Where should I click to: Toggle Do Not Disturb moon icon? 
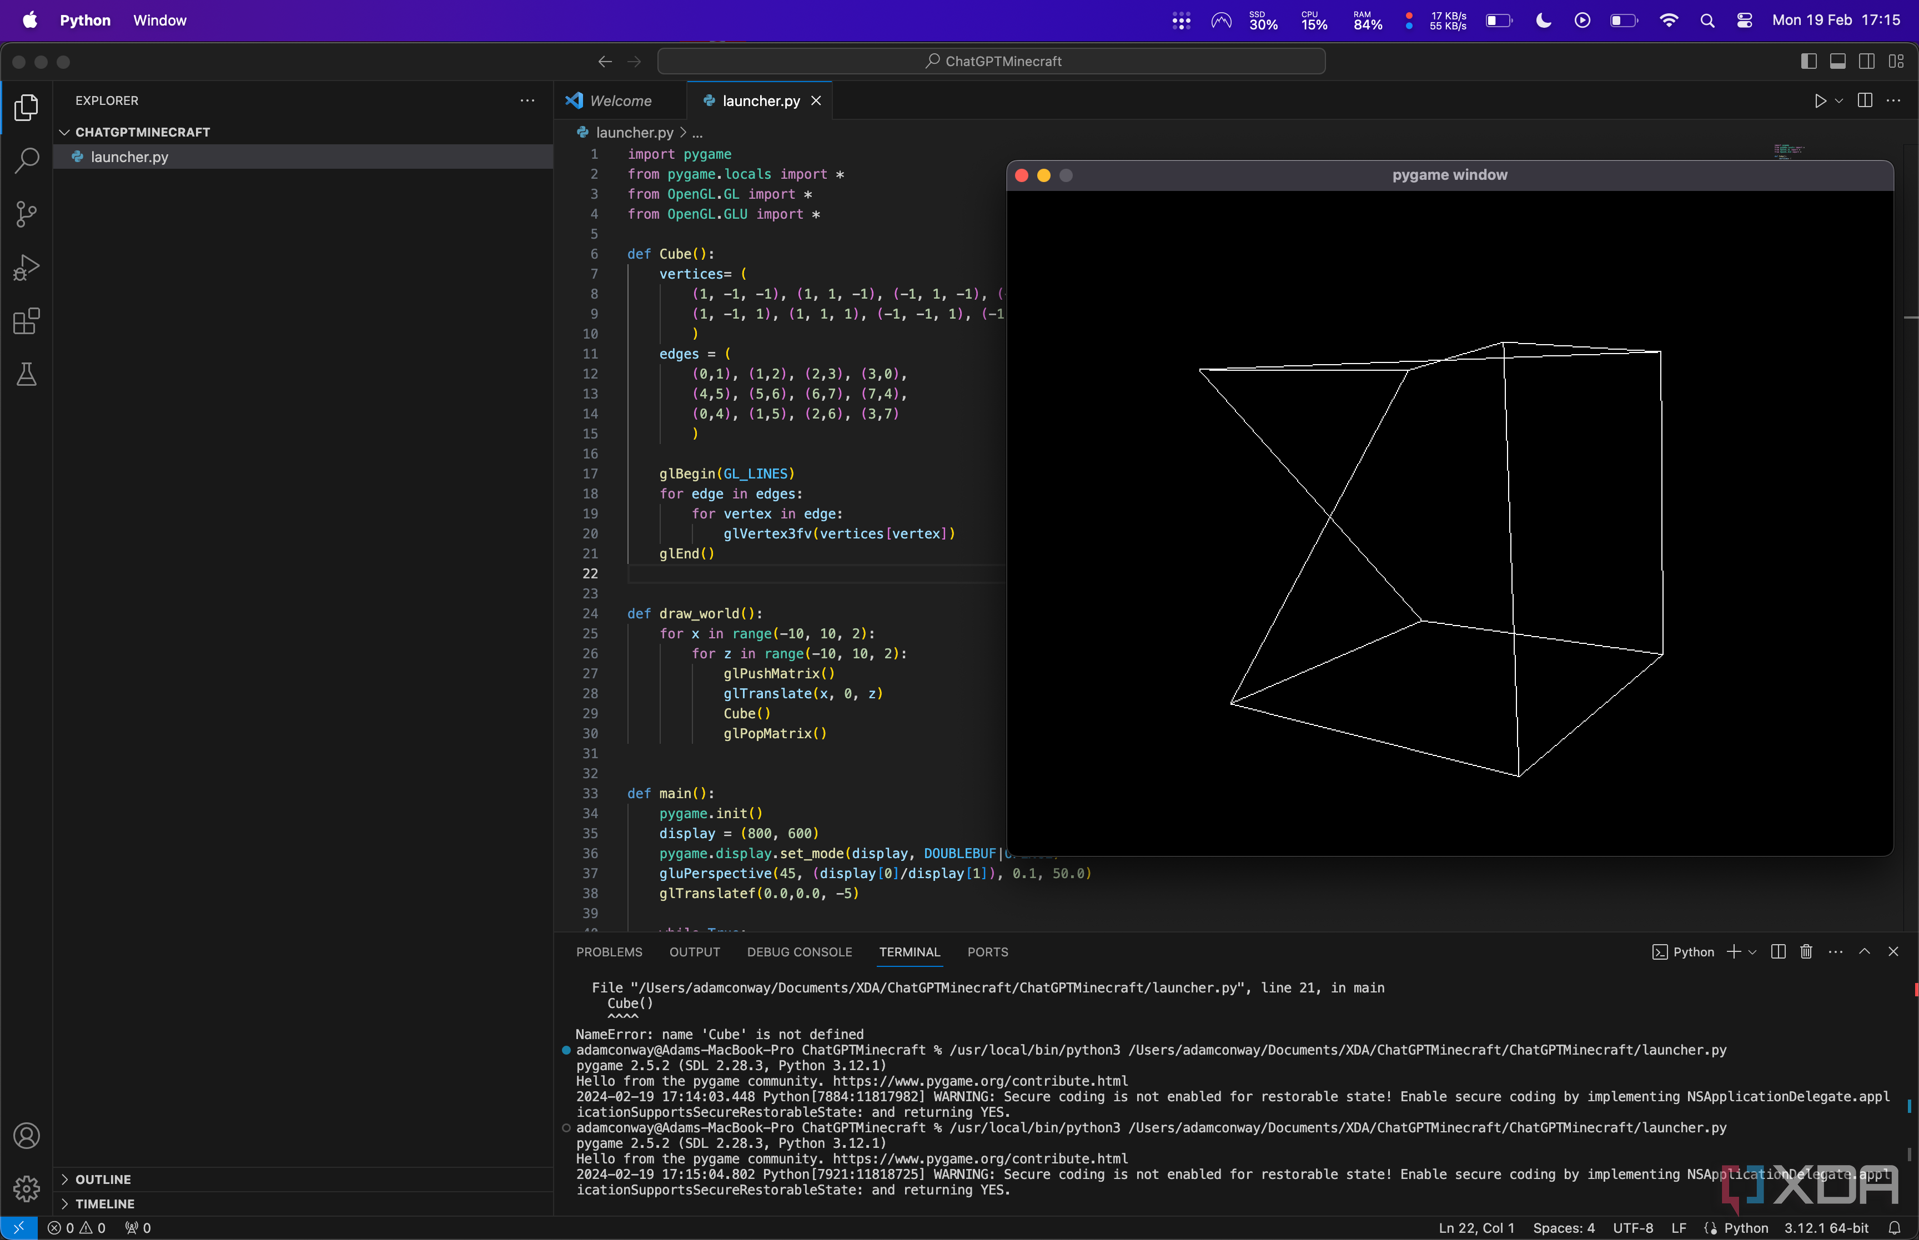(x=1543, y=20)
